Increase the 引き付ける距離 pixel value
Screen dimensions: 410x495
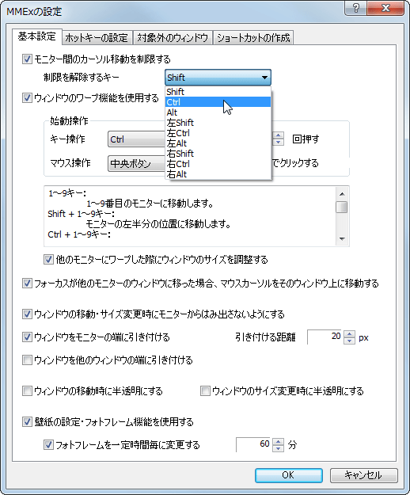click(x=349, y=334)
